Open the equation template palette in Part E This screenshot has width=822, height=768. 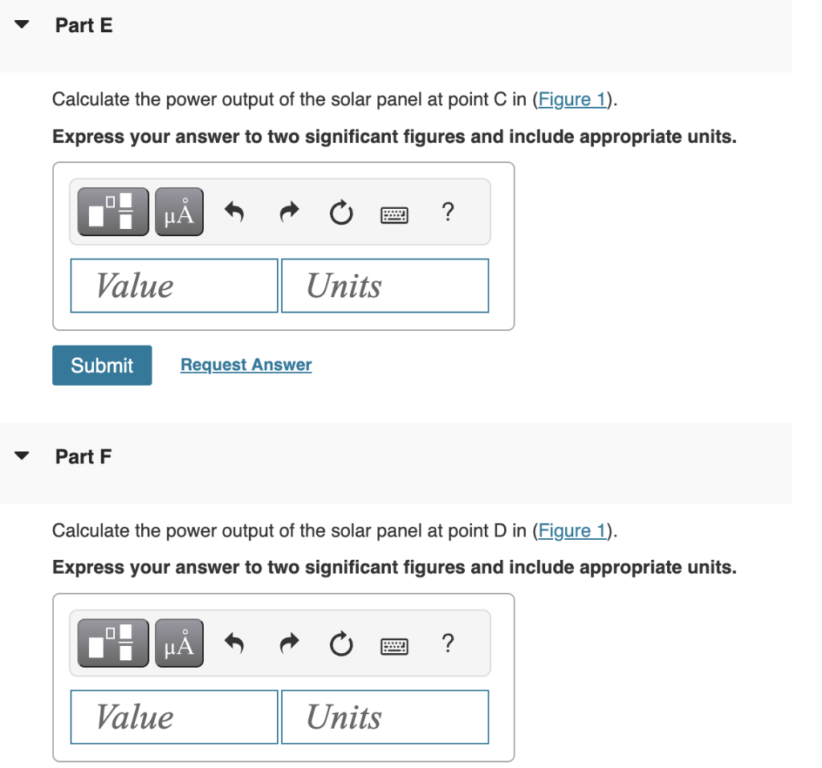(x=112, y=211)
